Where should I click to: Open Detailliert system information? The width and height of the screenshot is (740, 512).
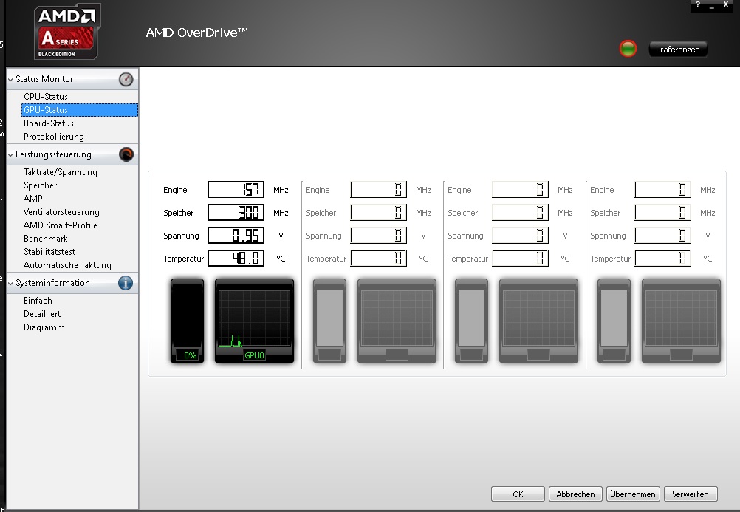pos(42,313)
